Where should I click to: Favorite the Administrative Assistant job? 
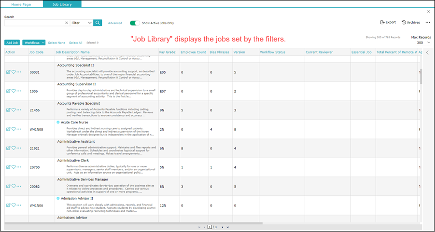(14, 148)
